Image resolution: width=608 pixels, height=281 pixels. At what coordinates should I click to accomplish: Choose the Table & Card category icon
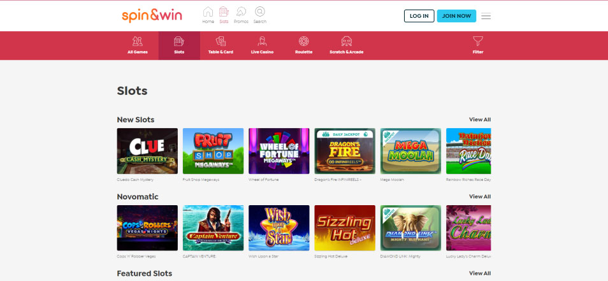click(221, 41)
